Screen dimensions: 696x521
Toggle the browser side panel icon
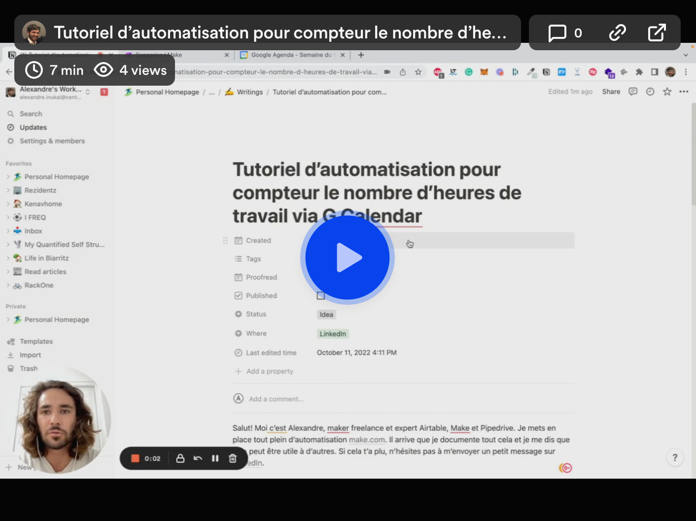655,72
